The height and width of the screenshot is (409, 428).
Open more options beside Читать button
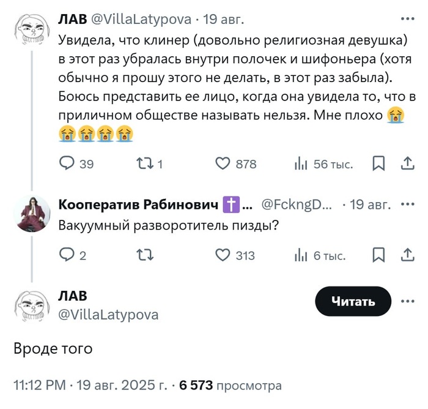tap(408, 301)
